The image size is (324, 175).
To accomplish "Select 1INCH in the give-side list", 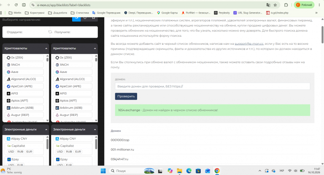I will pyautogui.click(x=24, y=65).
